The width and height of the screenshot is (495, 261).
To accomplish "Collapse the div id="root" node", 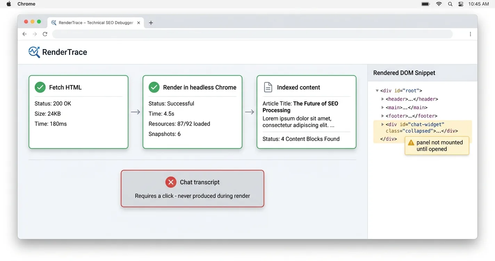I will pyautogui.click(x=377, y=91).
